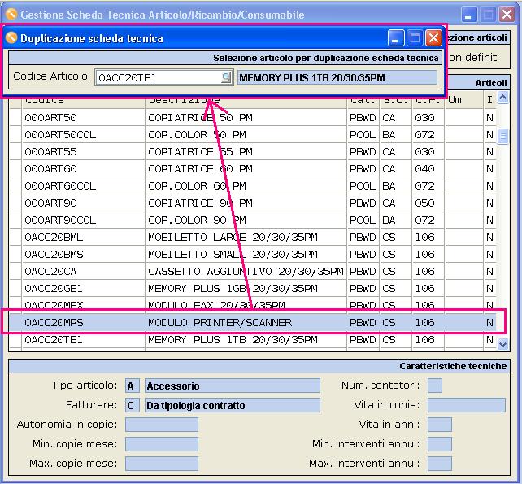Click the Vita in copie field
Screen dimensions: 522x484
(x=467, y=405)
